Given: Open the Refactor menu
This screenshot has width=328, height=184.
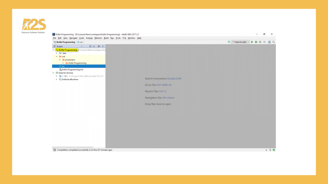Looking at the screenshot, I should click(98, 38).
